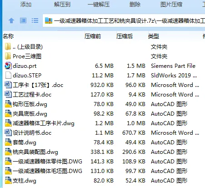Select the Proe三维图 folder name
Viewport: 205px width, 188px height.
pos(27,56)
